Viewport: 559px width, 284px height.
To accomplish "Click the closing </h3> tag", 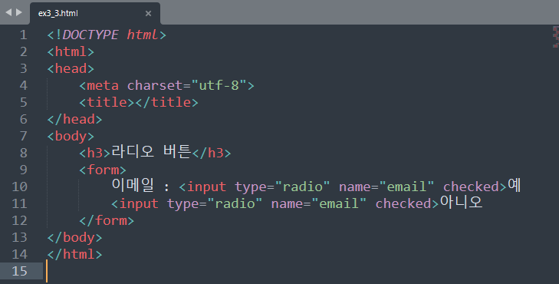I will pyautogui.click(x=212, y=153).
